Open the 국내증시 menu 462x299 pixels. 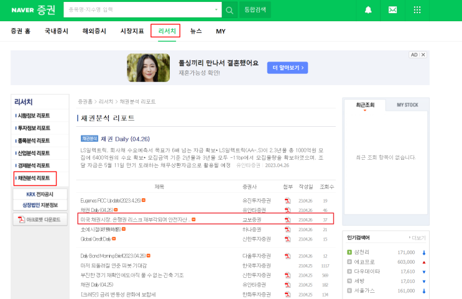click(x=57, y=31)
